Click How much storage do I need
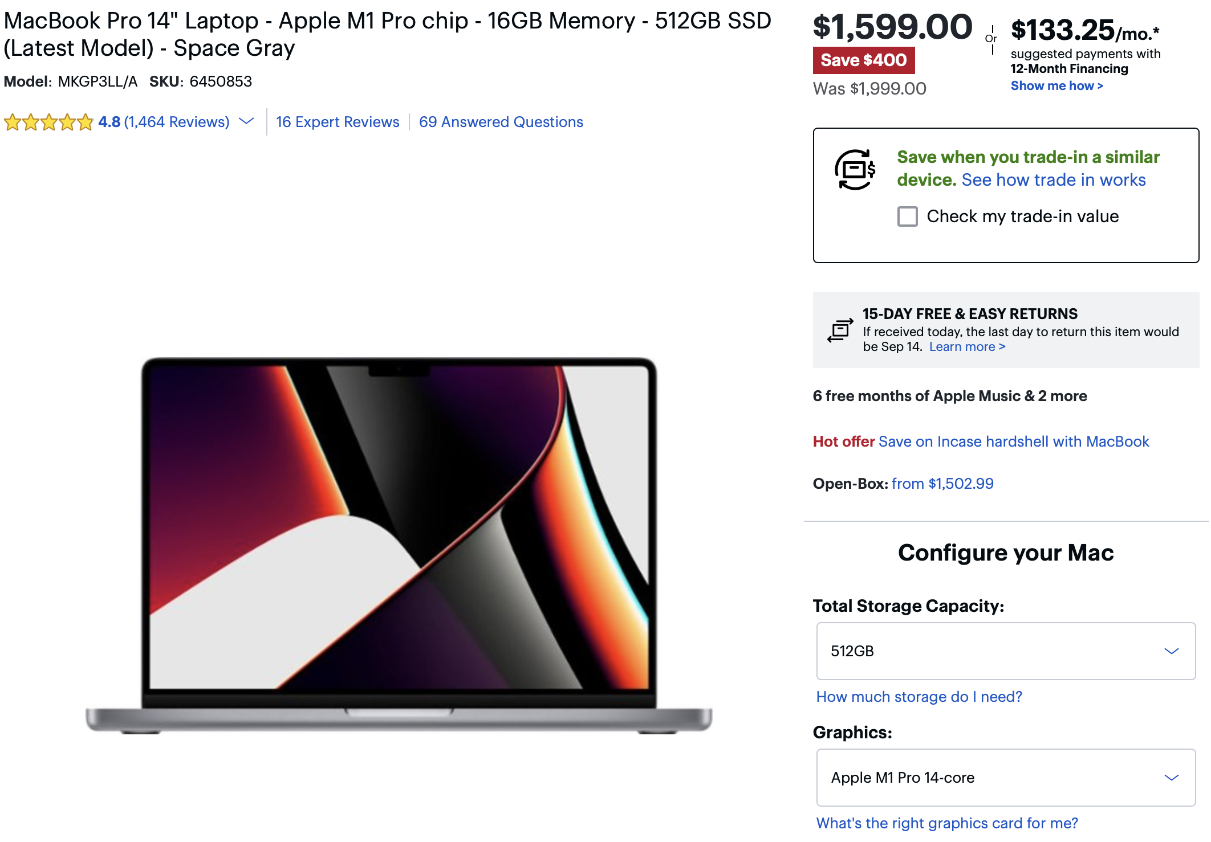The height and width of the screenshot is (842, 1211). pos(919,697)
